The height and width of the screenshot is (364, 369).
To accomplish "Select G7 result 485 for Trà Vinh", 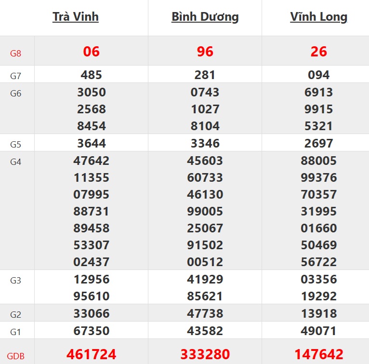I will coord(91,75).
